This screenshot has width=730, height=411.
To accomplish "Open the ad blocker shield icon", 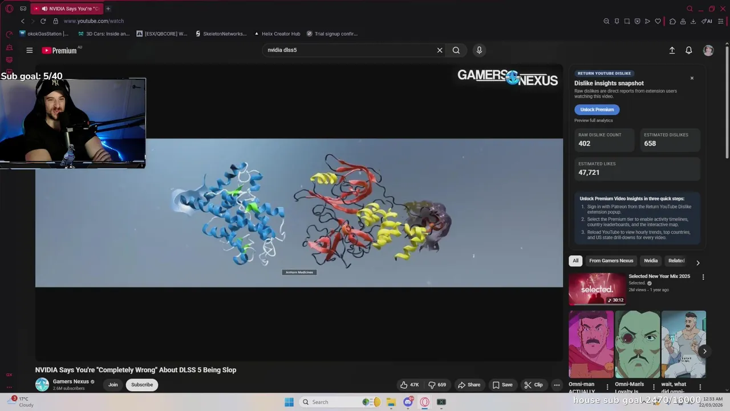I will (637, 21).
